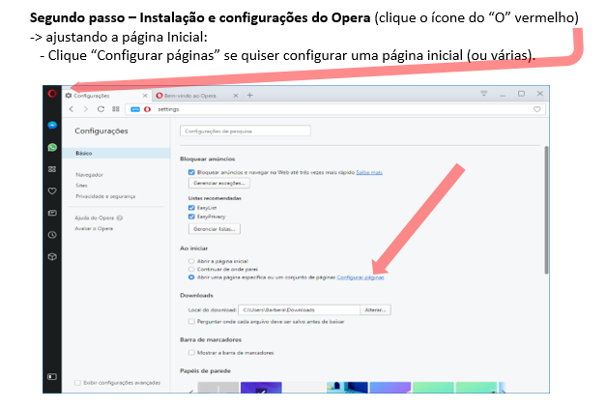606x409 pixels.
Task: Click the address bar showing settings
Action: [x=335, y=109]
